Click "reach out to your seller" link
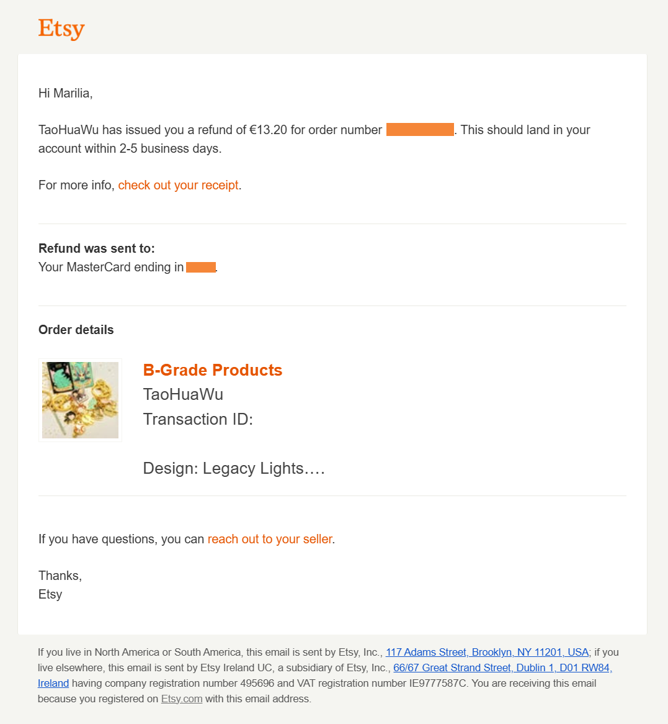This screenshot has height=724, width=668. [x=270, y=539]
